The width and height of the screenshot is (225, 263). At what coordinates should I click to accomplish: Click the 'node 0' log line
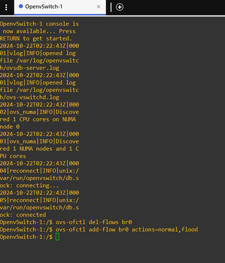10,127
